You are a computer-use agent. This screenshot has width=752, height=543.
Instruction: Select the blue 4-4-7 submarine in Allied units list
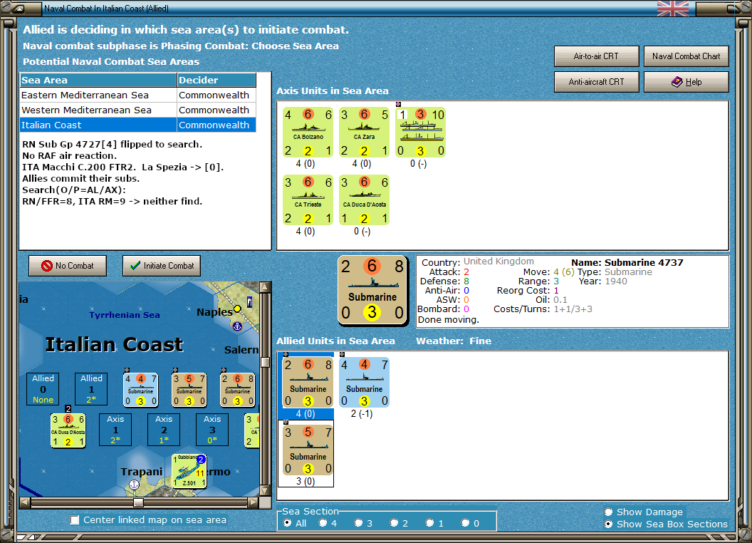point(364,383)
